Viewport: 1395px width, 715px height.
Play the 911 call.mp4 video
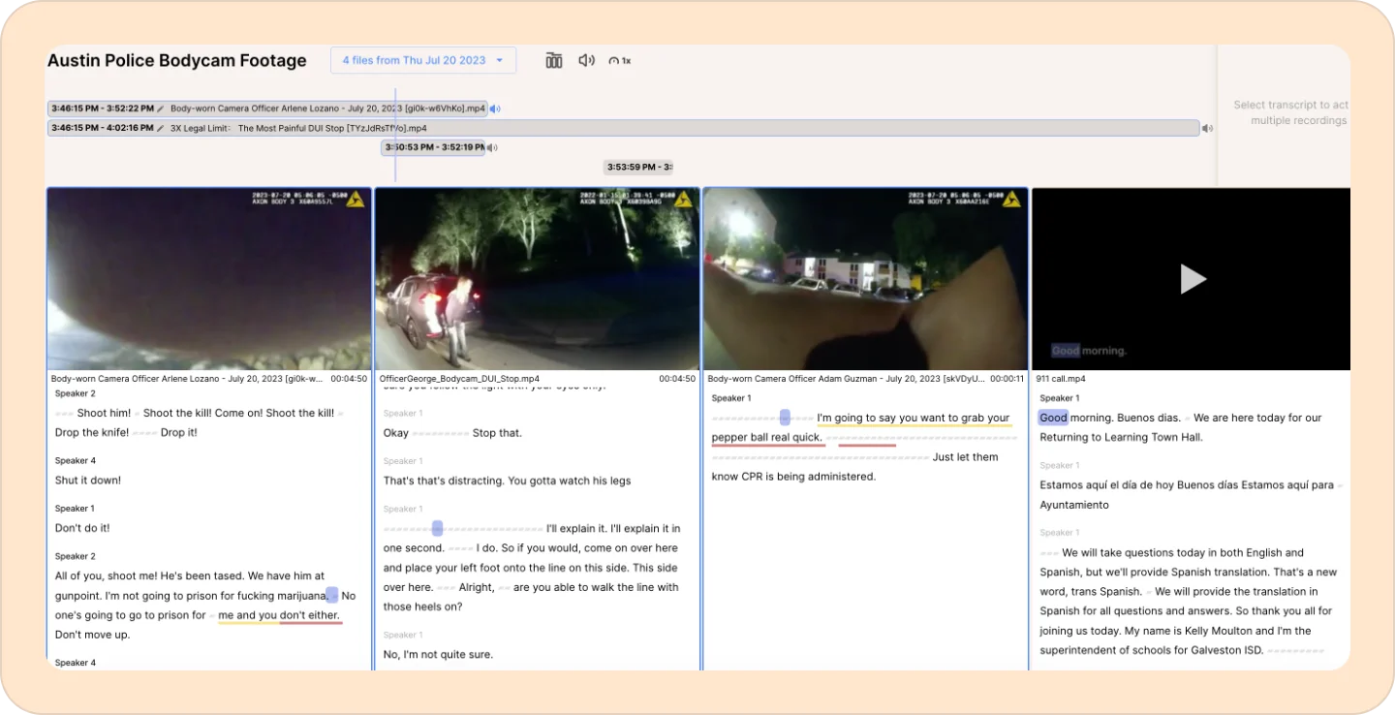(1193, 279)
